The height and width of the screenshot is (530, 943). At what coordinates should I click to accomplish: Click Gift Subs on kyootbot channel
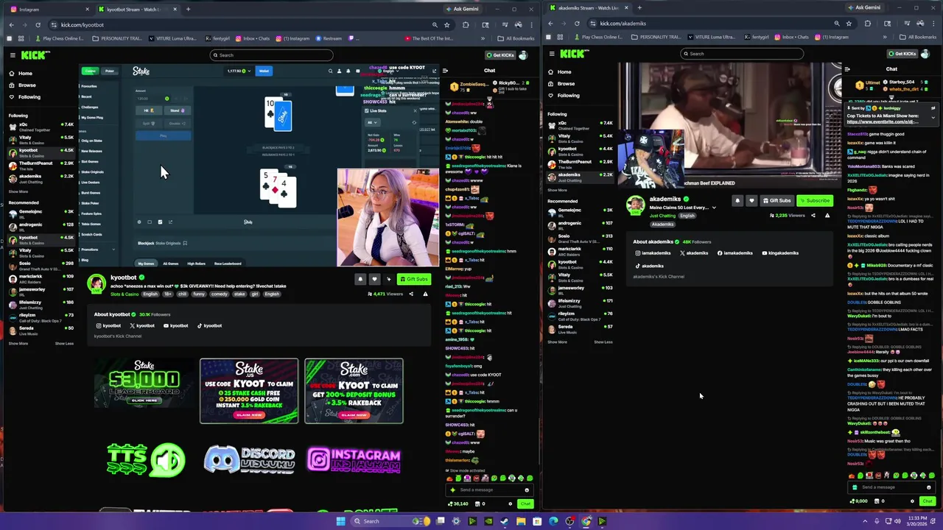coord(413,279)
